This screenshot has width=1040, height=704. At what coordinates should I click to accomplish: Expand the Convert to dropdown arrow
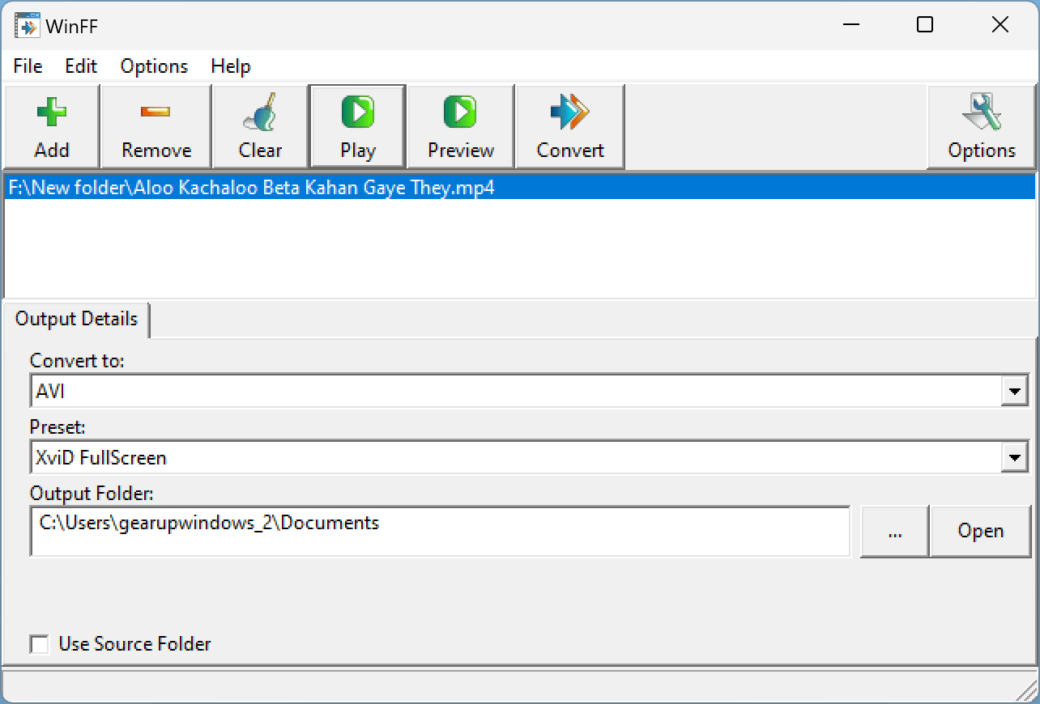pos(1014,392)
